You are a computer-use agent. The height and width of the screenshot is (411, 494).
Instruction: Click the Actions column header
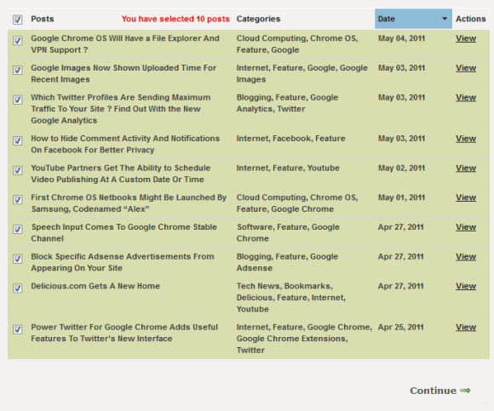click(x=471, y=19)
